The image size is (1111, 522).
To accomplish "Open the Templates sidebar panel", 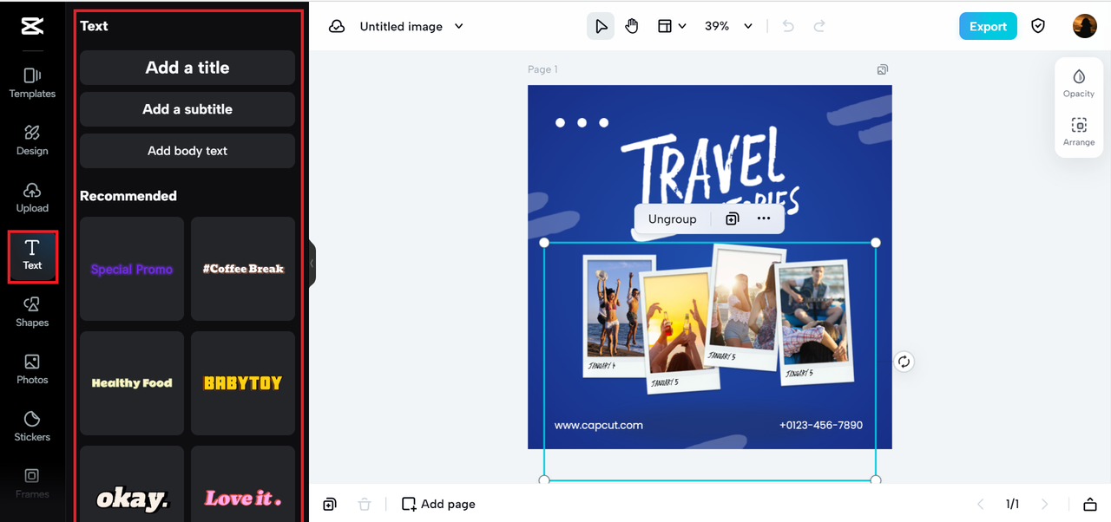I will 32,83.
